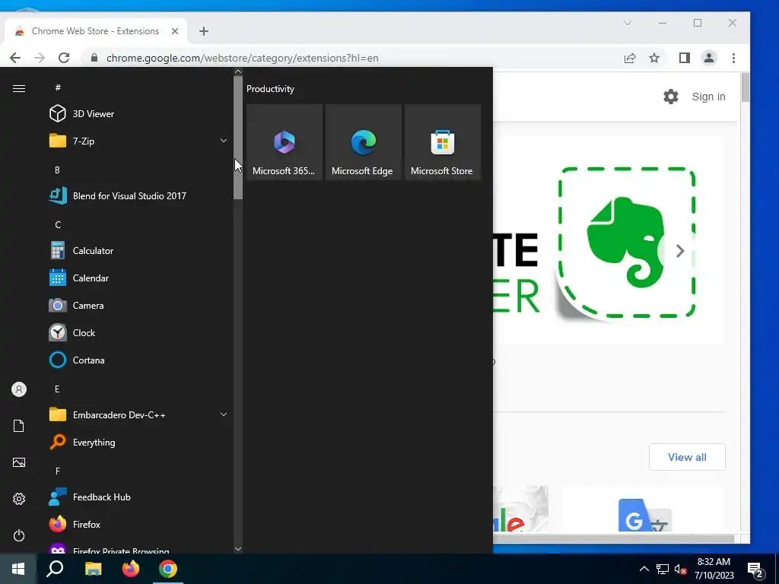
Task: Click the letter F group header
Action: (58, 471)
